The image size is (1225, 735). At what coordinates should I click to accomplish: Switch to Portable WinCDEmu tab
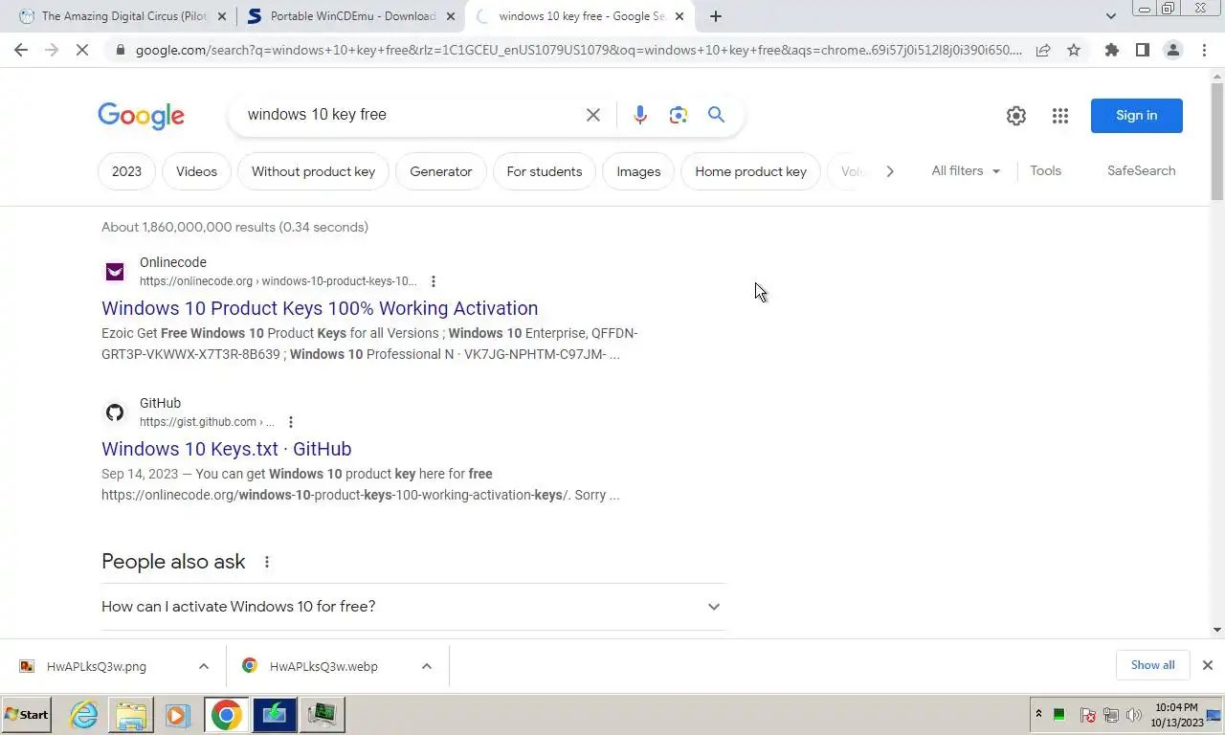(350, 16)
